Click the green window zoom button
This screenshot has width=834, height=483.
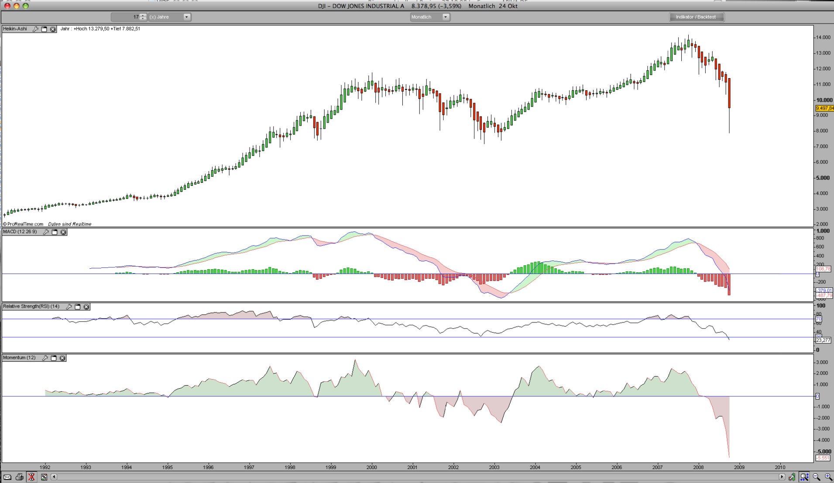(26, 6)
